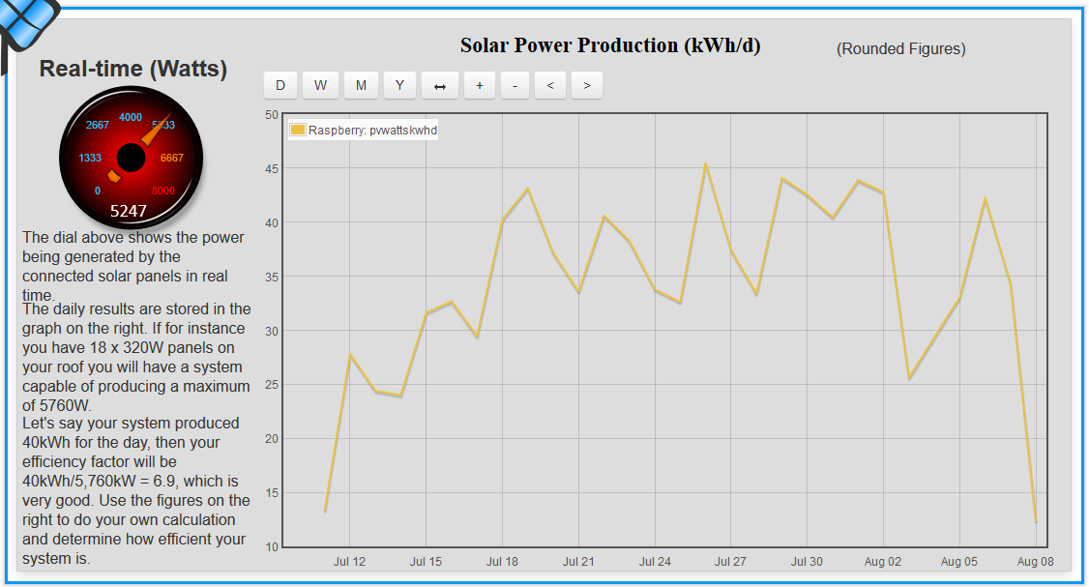Image resolution: width=1089 pixels, height=587 pixels.
Task: Click the graph line endpoint at Aug 08
Action: (x=1036, y=521)
